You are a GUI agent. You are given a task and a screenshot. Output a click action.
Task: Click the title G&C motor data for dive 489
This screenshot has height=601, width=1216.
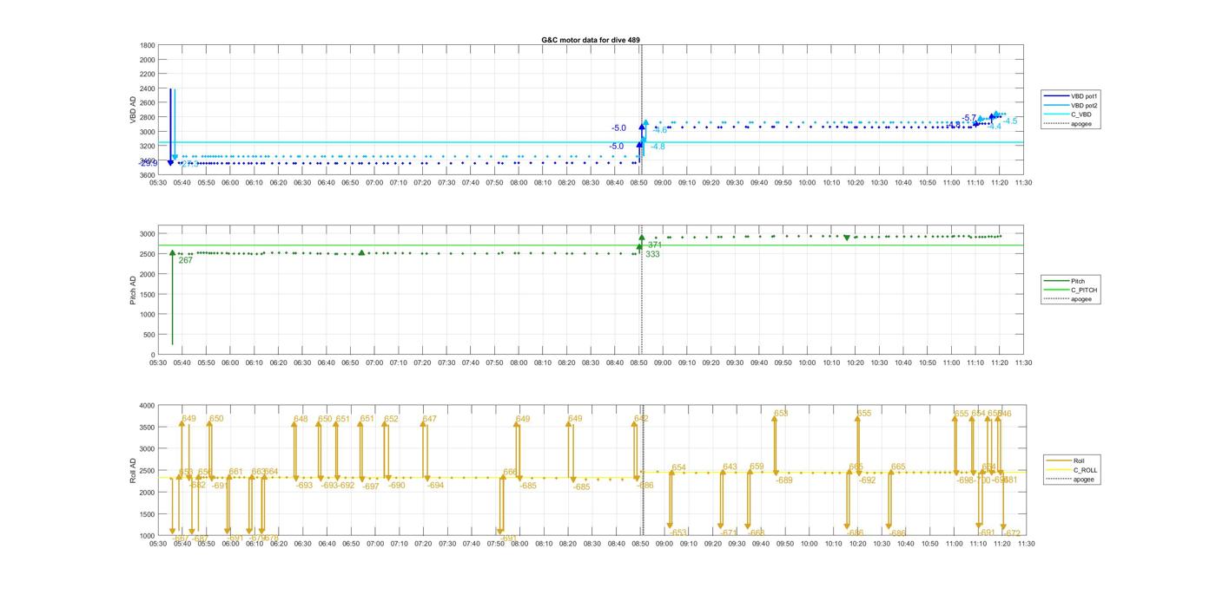[x=591, y=40]
